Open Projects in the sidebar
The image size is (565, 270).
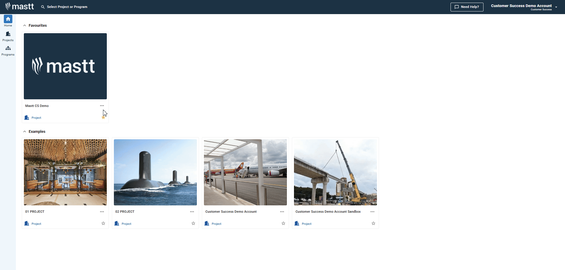[x=8, y=36]
